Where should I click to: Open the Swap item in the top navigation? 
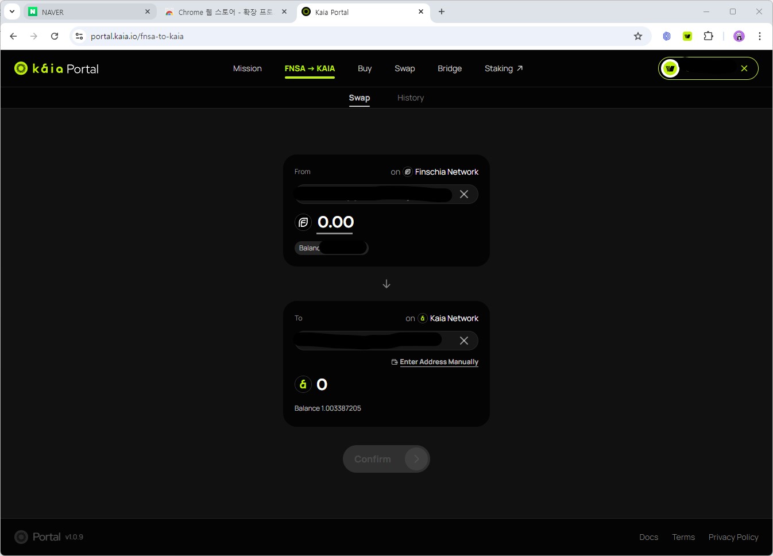point(405,68)
